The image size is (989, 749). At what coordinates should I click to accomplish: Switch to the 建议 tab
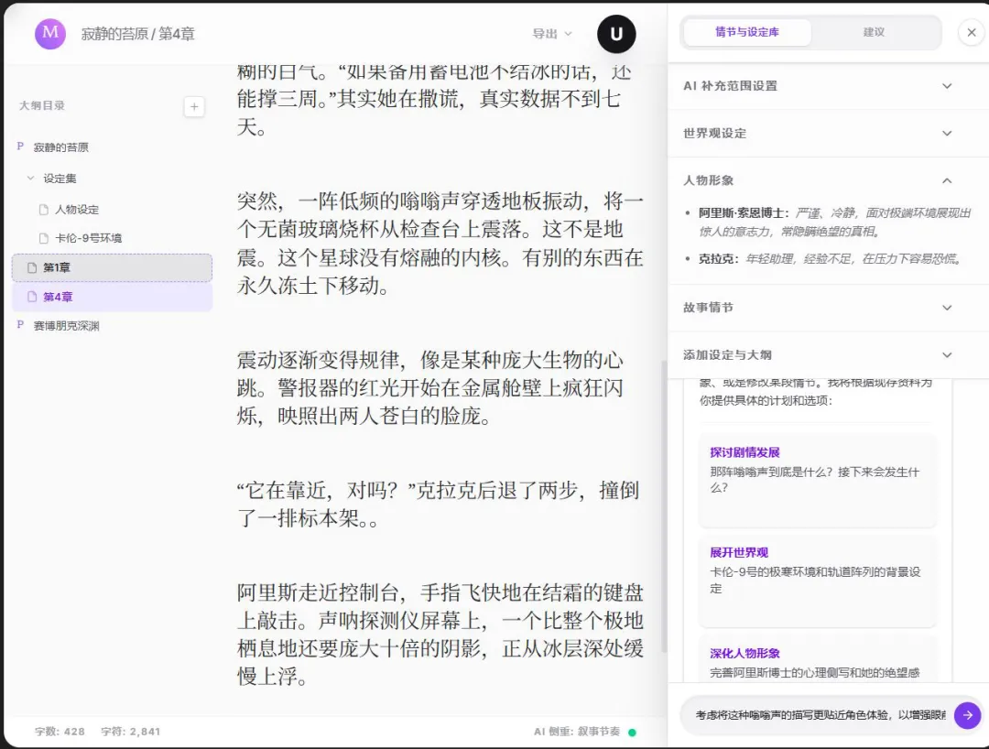click(875, 32)
